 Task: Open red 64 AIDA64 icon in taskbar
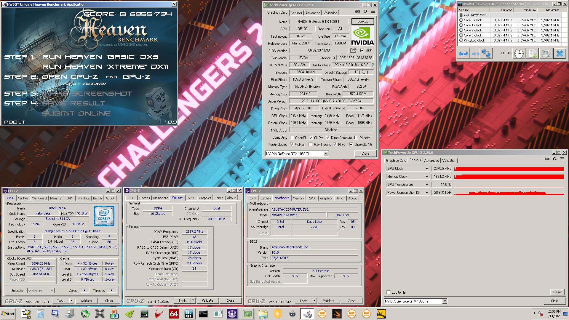pos(174,314)
